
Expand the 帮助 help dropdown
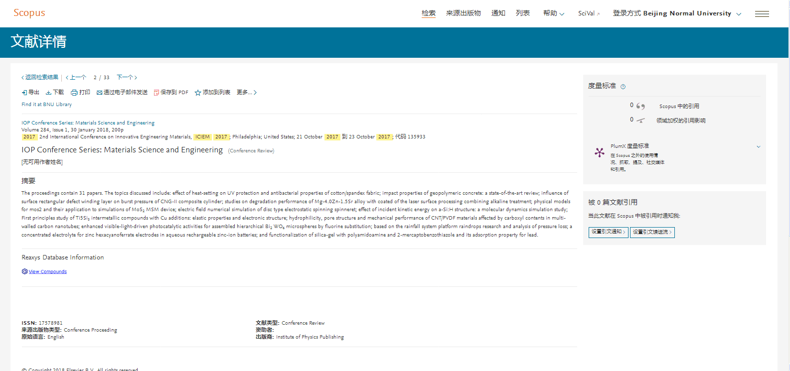(554, 13)
